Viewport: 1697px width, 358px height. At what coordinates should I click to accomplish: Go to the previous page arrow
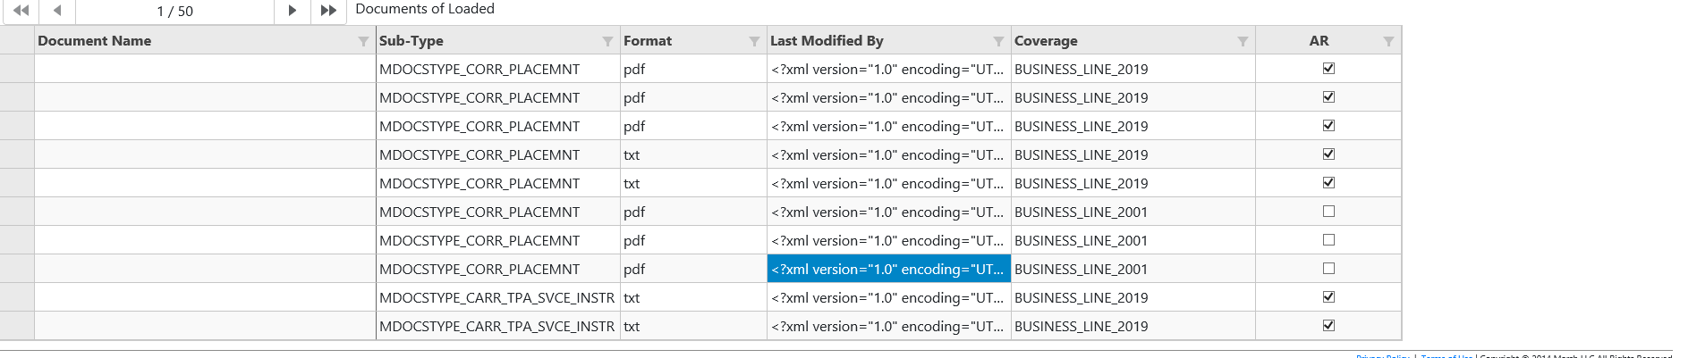pyautogui.click(x=57, y=11)
